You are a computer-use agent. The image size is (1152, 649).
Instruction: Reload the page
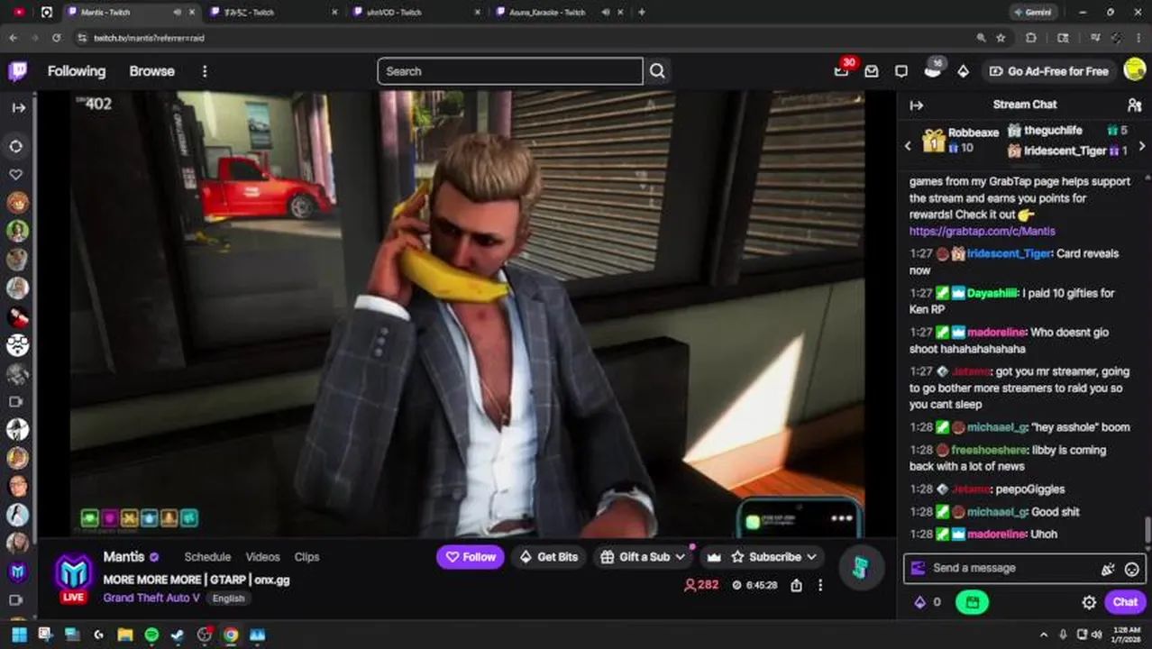56,38
